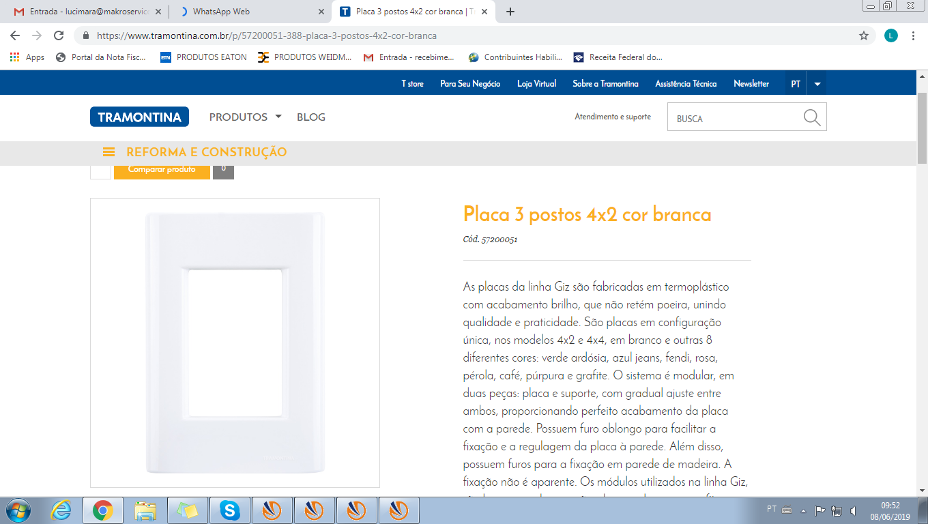This screenshot has height=524, width=928.
Task: Open Sticky Notes from taskbar
Action: point(188,510)
